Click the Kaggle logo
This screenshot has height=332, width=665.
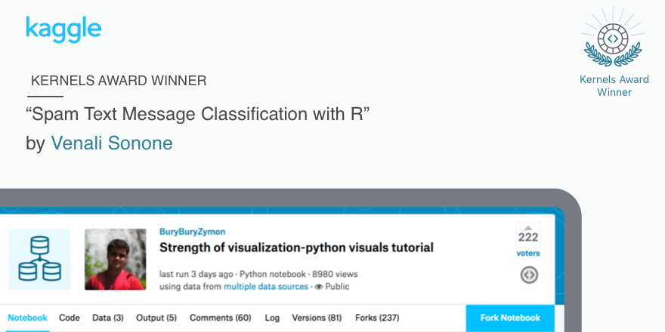tap(63, 29)
